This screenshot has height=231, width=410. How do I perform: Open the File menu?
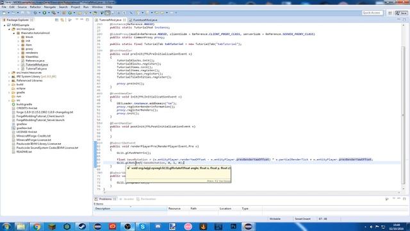[x=4, y=7]
